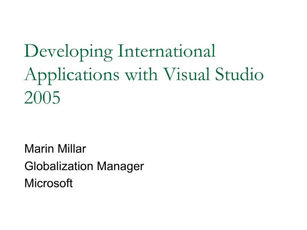
Task: Click the "Microsoft" company text
Action: point(49,183)
